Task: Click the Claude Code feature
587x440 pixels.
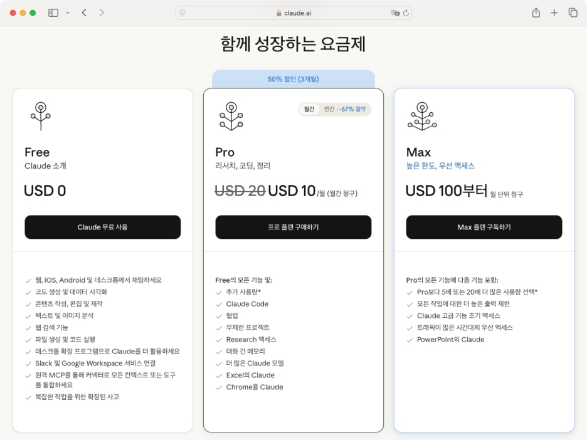Action: [248, 304]
